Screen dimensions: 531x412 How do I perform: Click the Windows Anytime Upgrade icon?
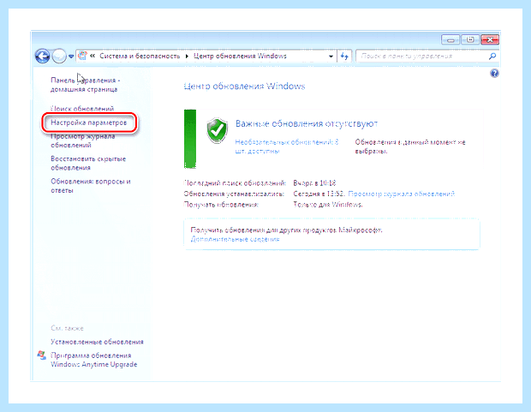pyautogui.click(x=42, y=355)
